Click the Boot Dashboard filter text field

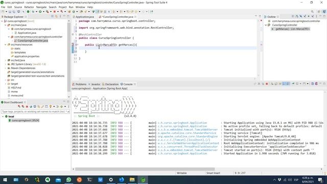coord(35,111)
